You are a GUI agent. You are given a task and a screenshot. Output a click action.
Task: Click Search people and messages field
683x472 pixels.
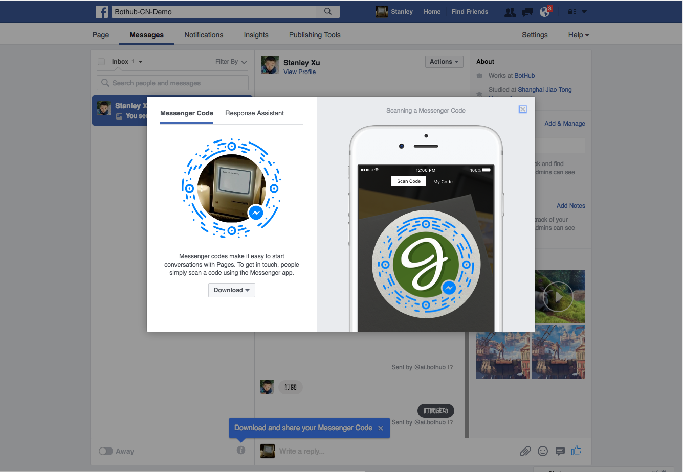point(172,83)
